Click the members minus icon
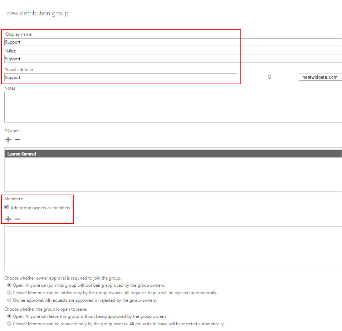Image resolution: width=342 pixels, height=331 pixels. (17, 219)
